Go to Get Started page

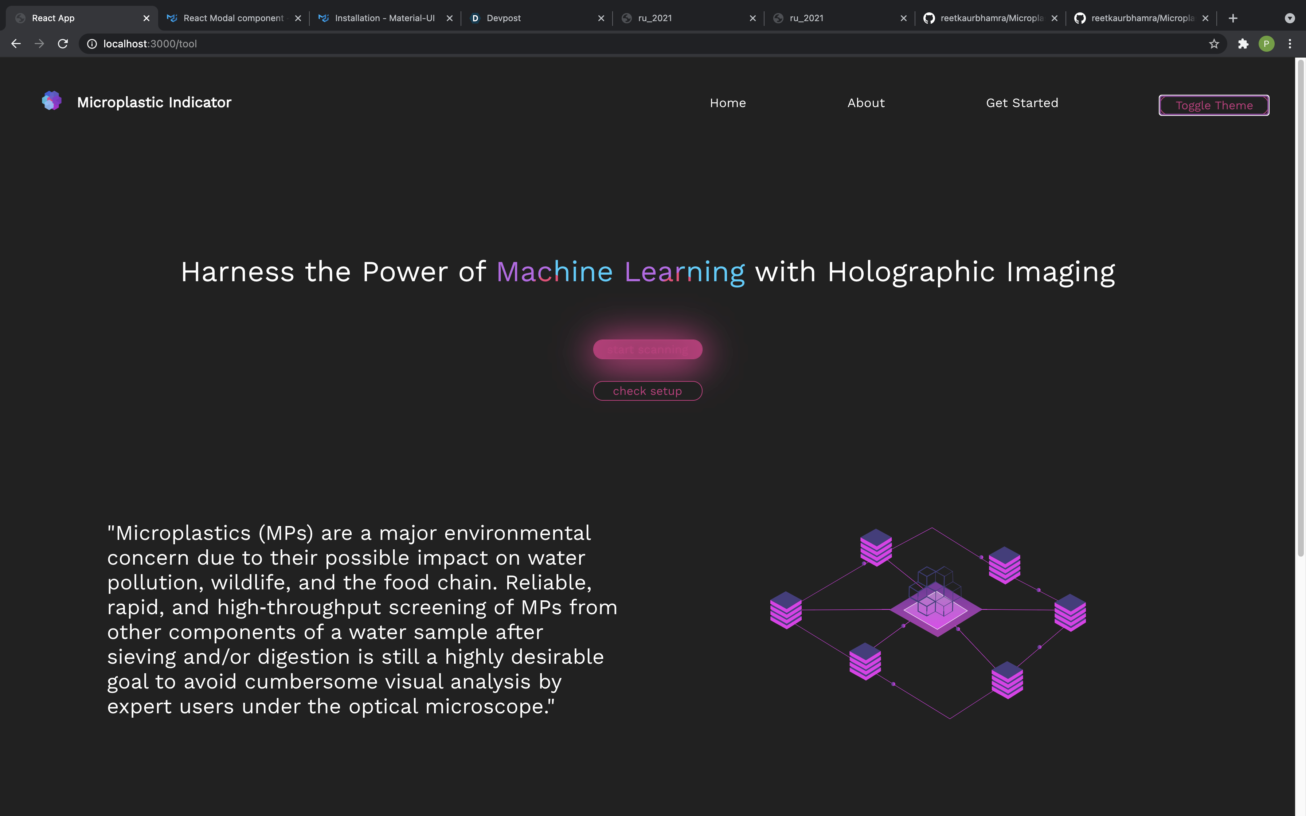1022,103
